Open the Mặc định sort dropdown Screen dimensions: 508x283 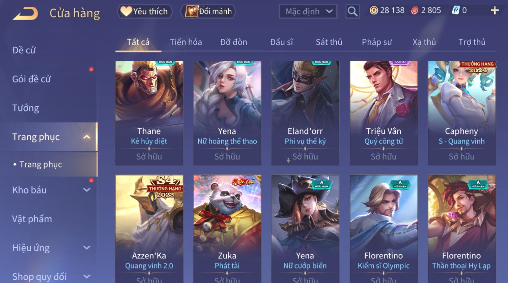tap(308, 11)
